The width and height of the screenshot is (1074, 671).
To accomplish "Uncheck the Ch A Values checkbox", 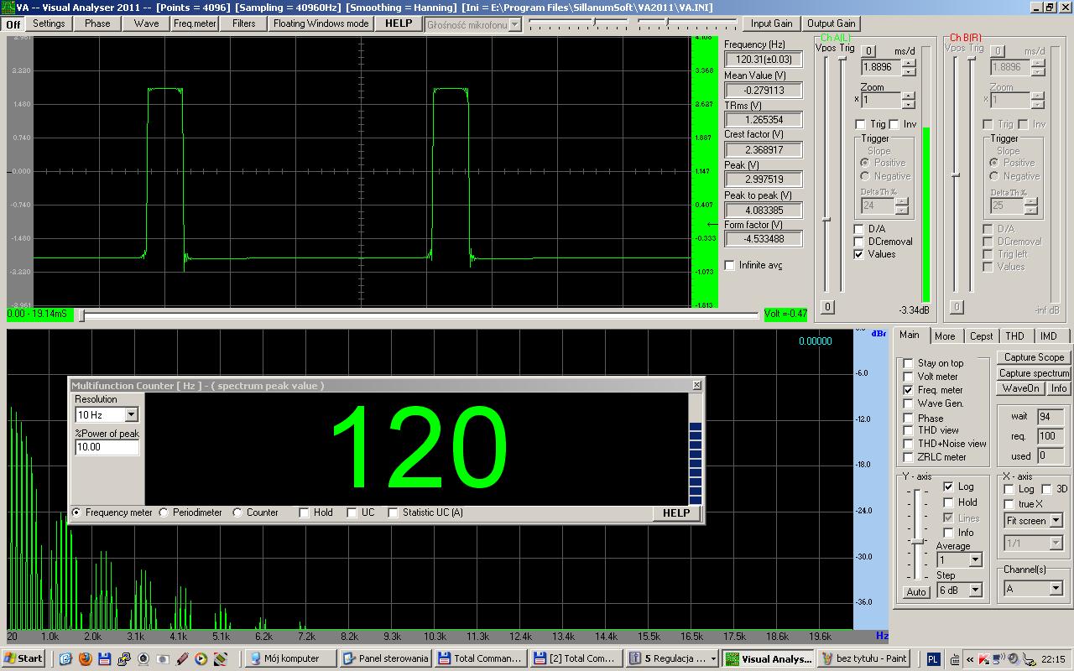I will pyautogui.click(x=858, y=254).
